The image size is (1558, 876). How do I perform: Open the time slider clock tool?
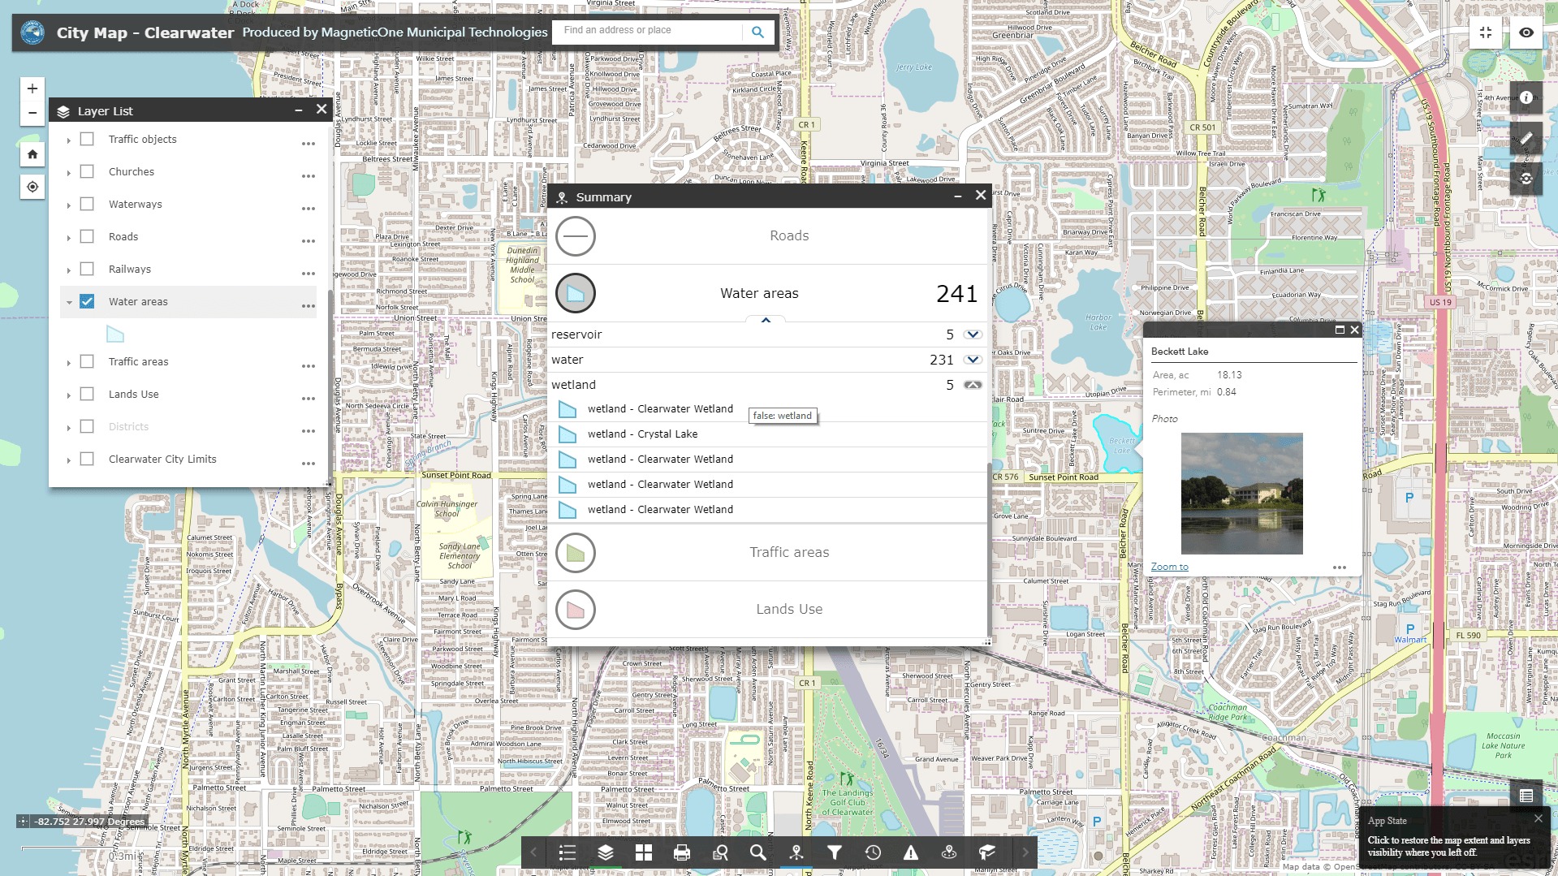(x=873, y=852)
